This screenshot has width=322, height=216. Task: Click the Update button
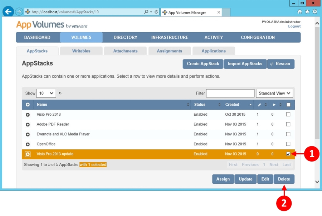[245, 179]
